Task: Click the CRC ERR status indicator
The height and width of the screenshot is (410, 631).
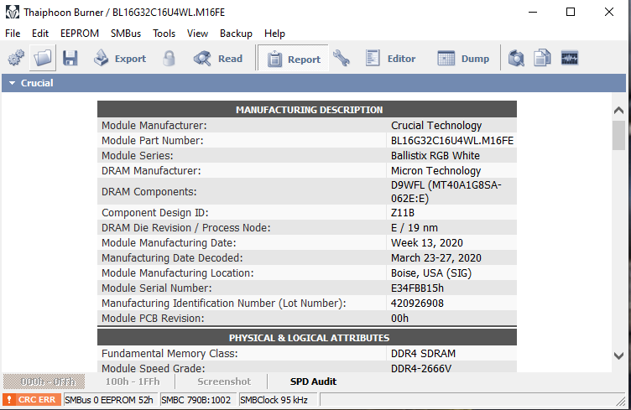Action: pos(32,400)
